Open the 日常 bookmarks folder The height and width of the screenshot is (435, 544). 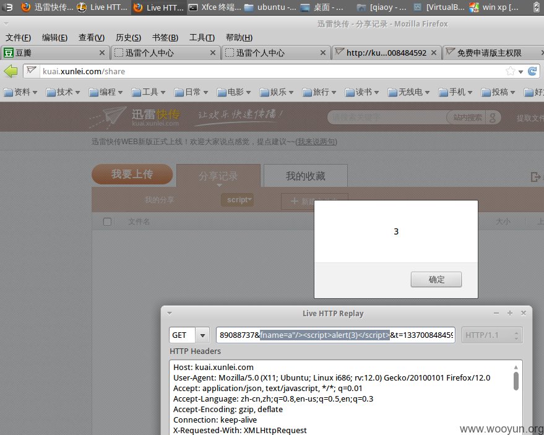click(191, 92)
